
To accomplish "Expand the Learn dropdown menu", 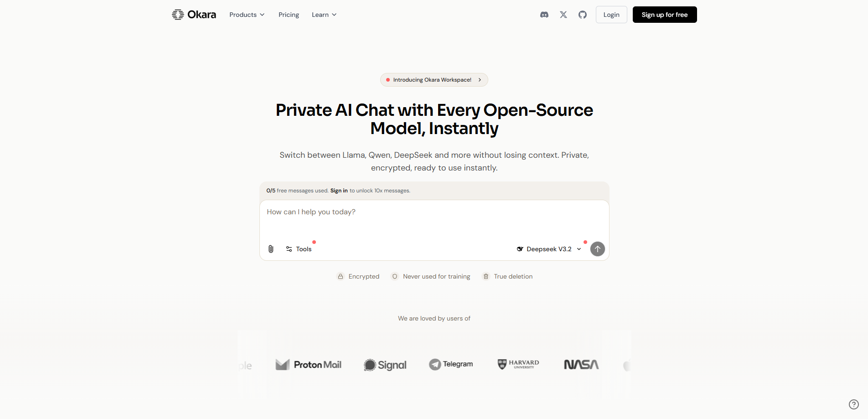I will click(324, 15).
